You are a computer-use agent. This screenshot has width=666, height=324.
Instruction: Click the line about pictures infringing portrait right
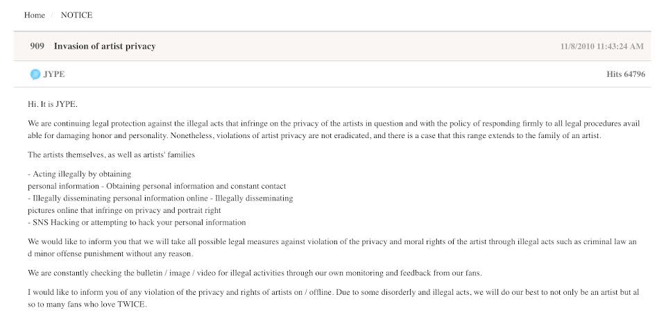[x=124, y=210]
